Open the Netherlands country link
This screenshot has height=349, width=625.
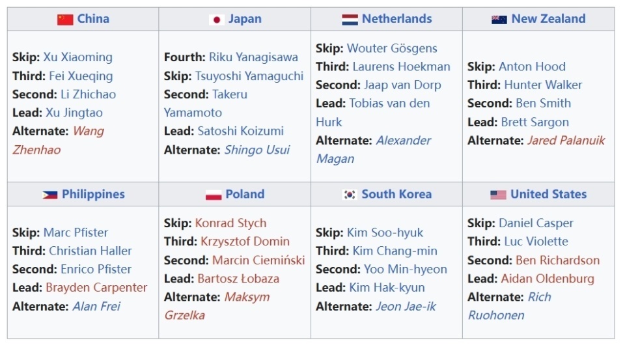tap(396, 19)
